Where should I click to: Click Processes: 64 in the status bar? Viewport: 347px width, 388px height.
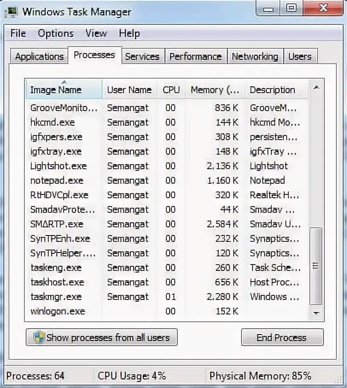(35, 376)
